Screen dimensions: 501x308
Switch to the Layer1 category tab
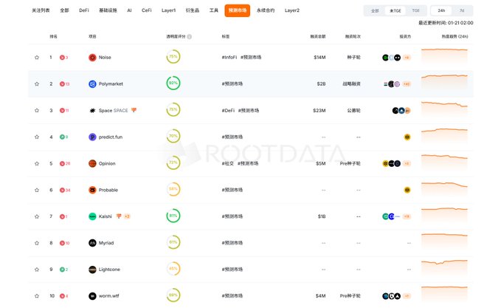(169, 10)
